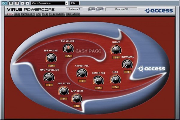Open the Virus Powercore preset dropdown arrow

coord(67,3)
